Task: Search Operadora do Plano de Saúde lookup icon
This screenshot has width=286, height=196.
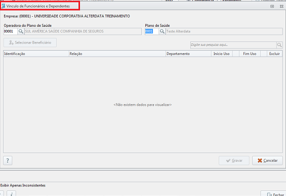Action: pos(21,31)
